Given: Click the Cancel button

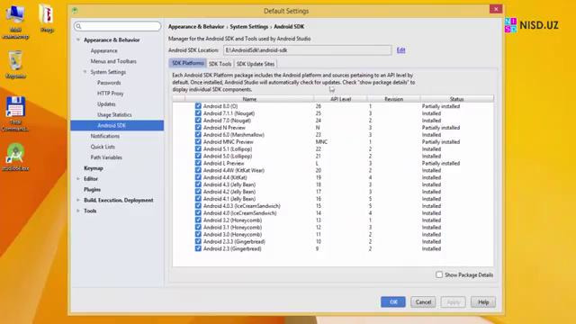Looking at the screenshot, I should pos(423,302).
